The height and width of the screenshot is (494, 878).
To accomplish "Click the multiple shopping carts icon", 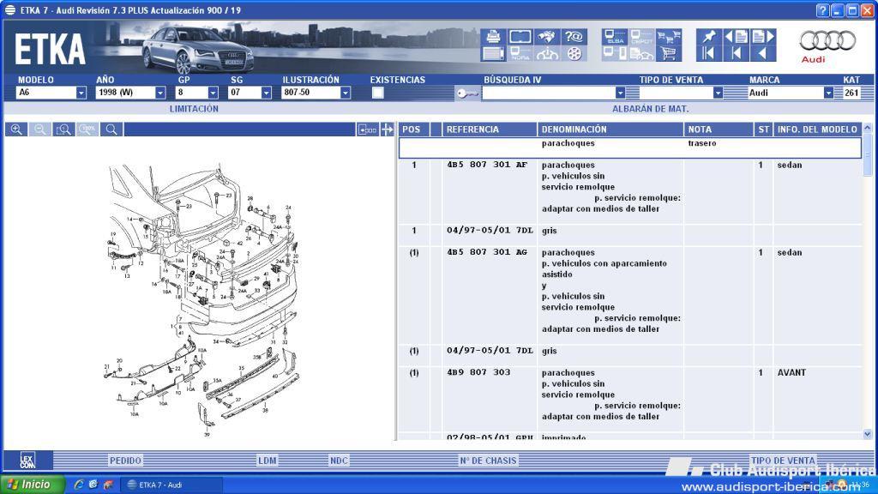I will 669,37.
